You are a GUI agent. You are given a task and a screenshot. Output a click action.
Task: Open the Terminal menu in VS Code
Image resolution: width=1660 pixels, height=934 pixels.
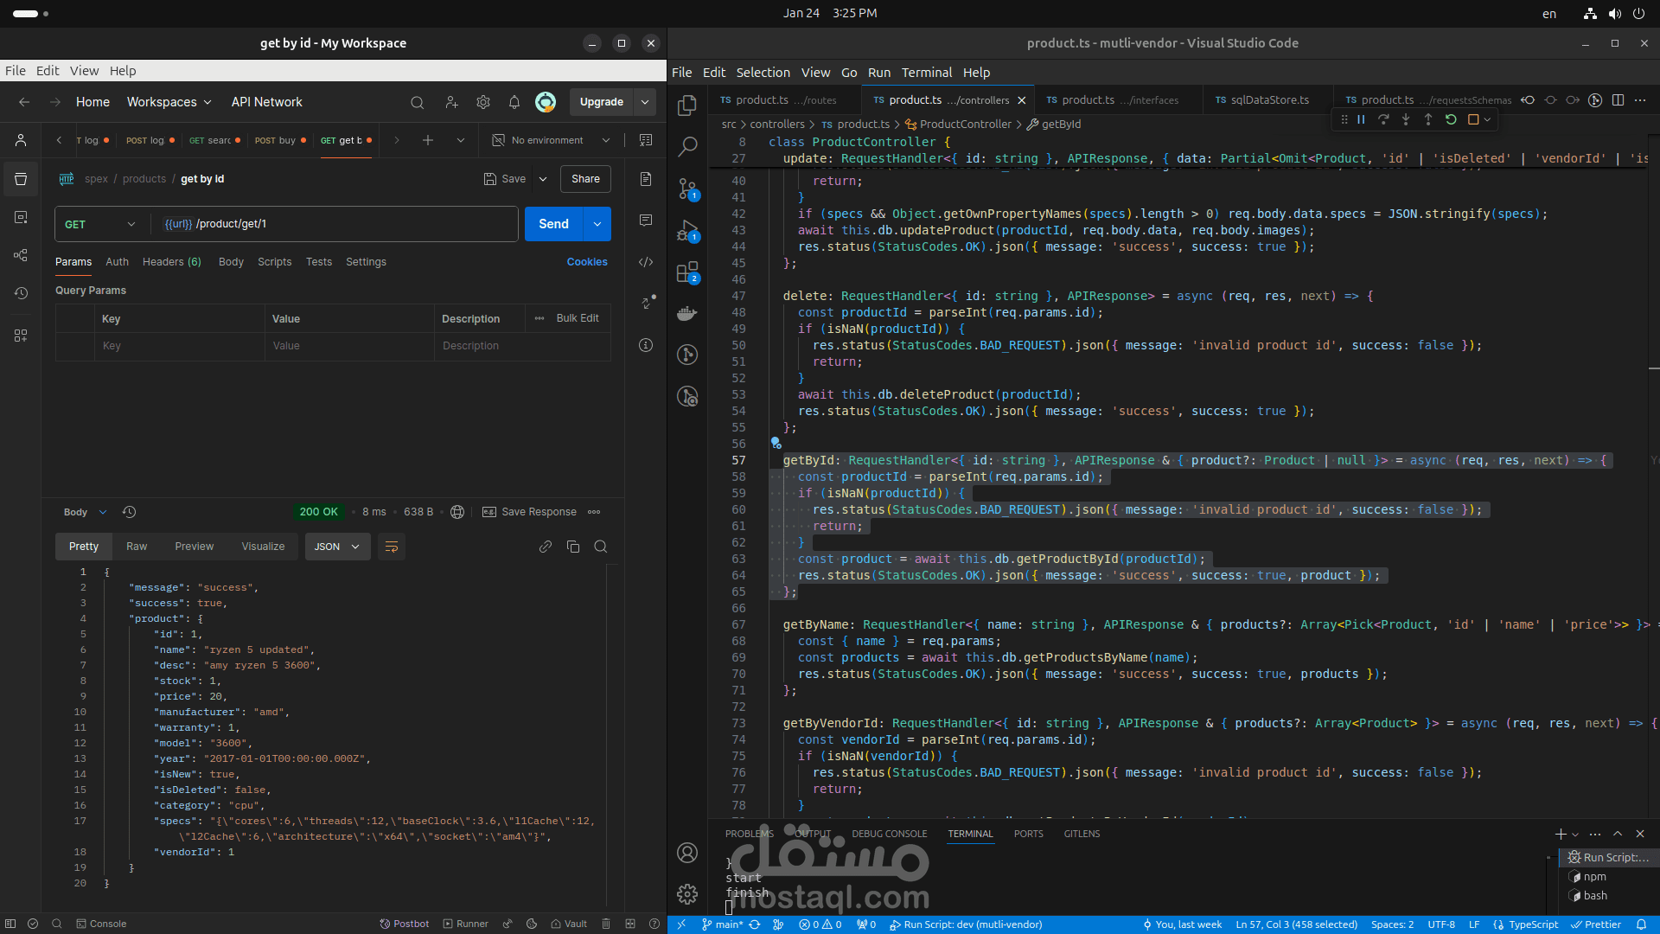tap(926, 73)
